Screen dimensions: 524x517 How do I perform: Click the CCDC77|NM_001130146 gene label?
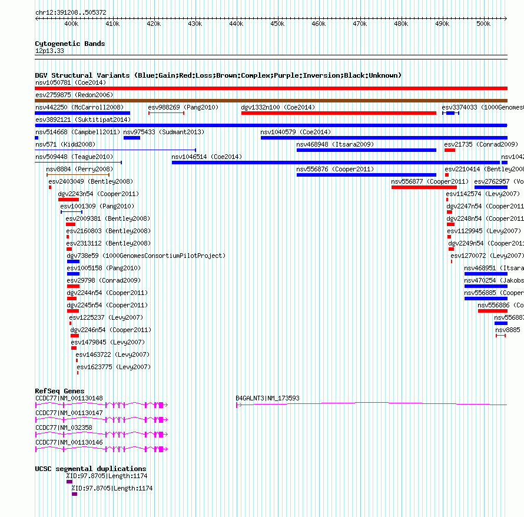click(69, 442)
